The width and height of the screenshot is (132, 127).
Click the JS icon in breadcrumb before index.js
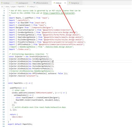pos(28,6)
